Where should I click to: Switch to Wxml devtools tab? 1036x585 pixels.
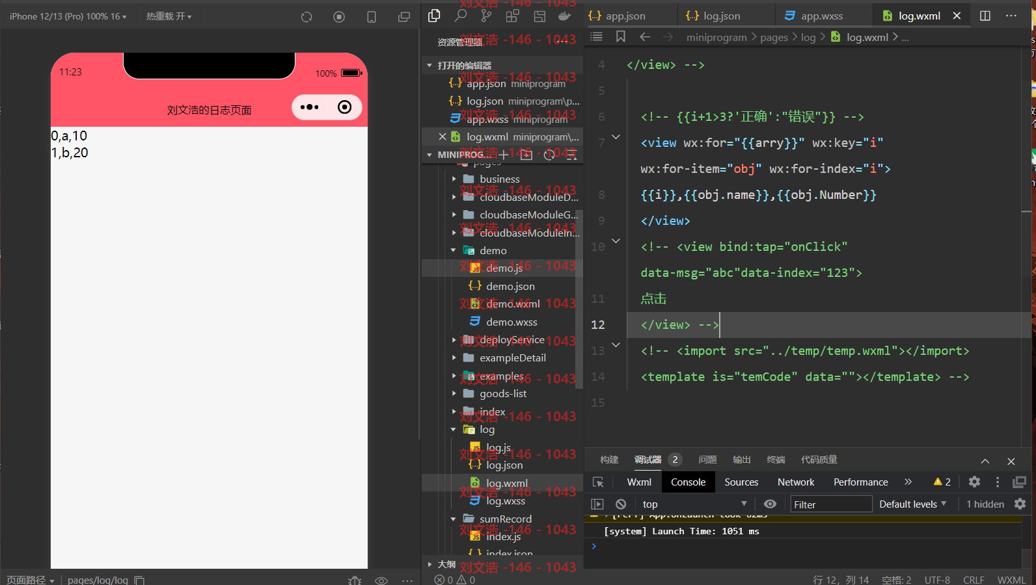point(639,482)
